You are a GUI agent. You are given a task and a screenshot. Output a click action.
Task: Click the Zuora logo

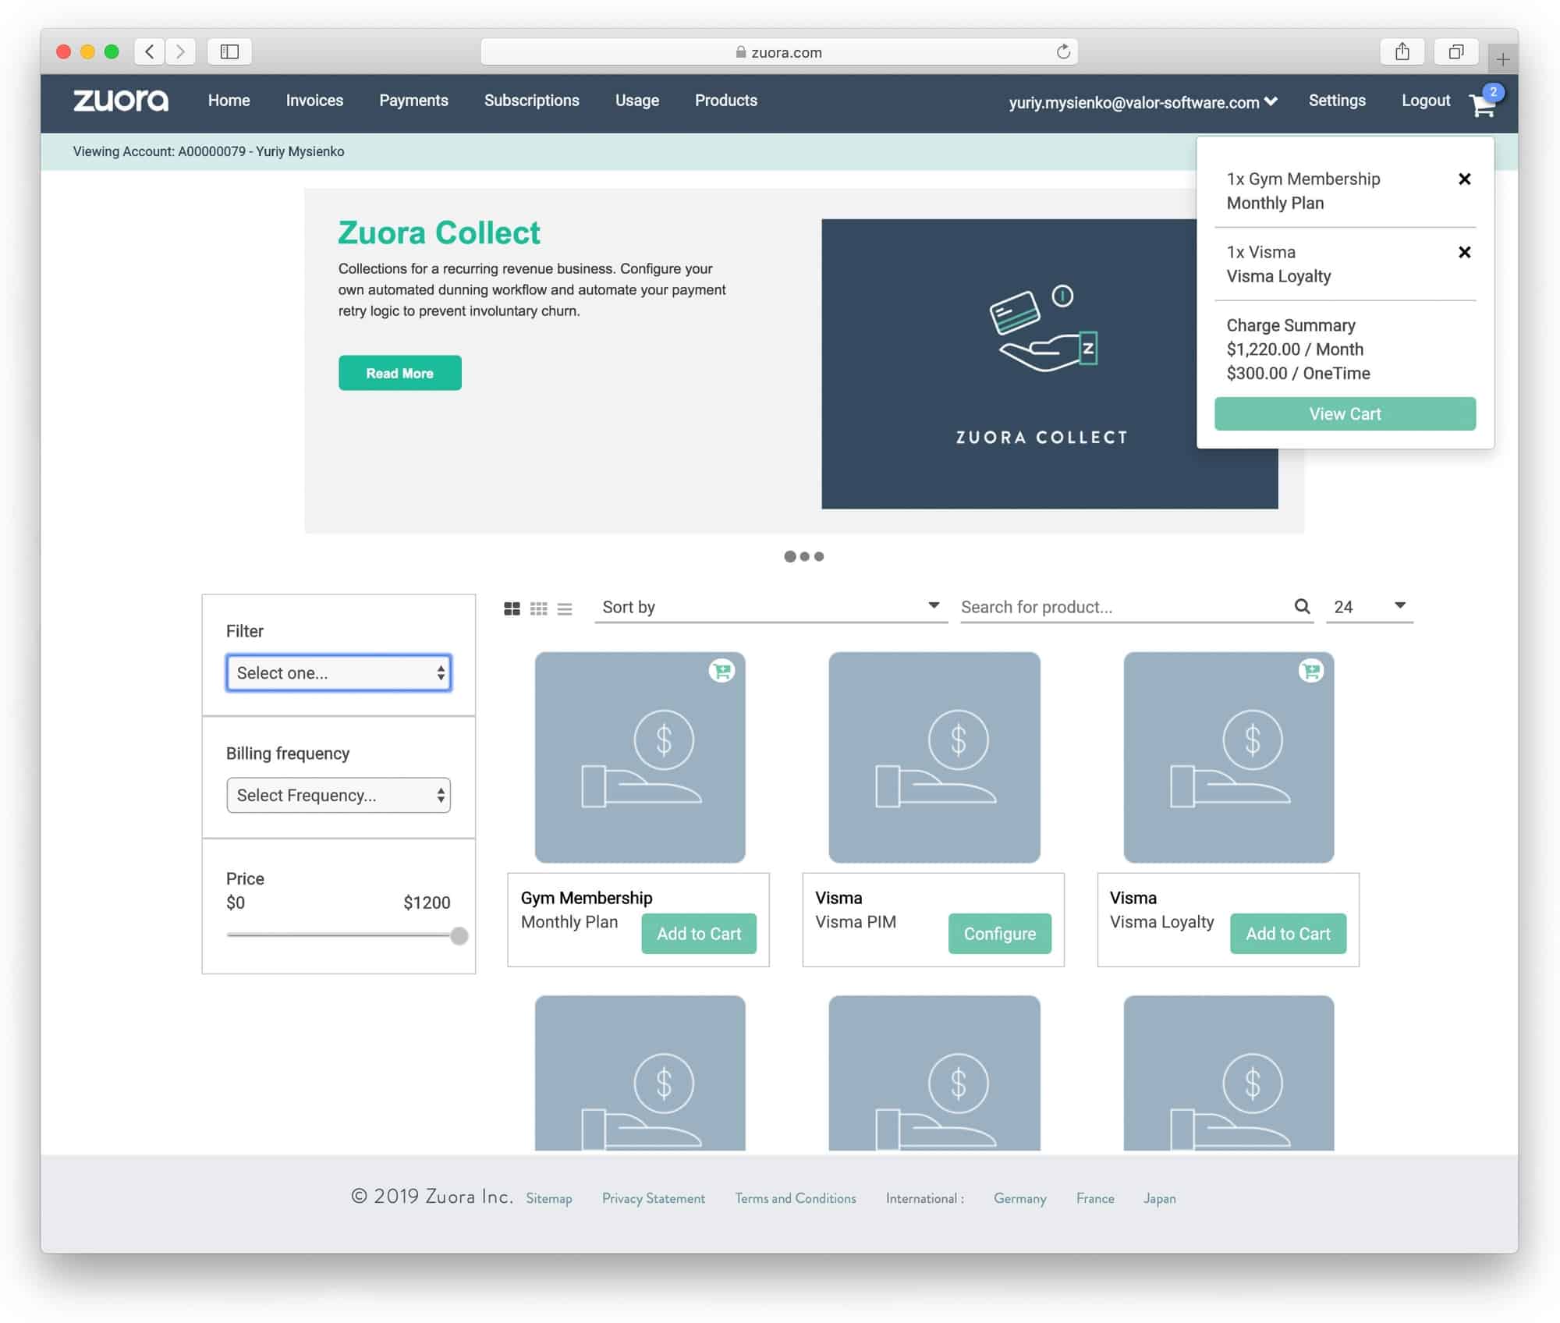pyautogui.click(x=121, y=101)
